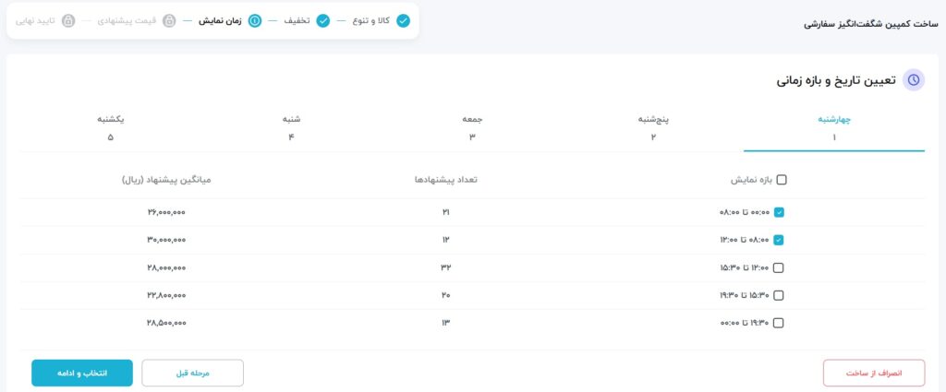The width and height of the screenshot is (946, 392).
Task: Switch to the جمعه day tab
Action: coord(472,128)
